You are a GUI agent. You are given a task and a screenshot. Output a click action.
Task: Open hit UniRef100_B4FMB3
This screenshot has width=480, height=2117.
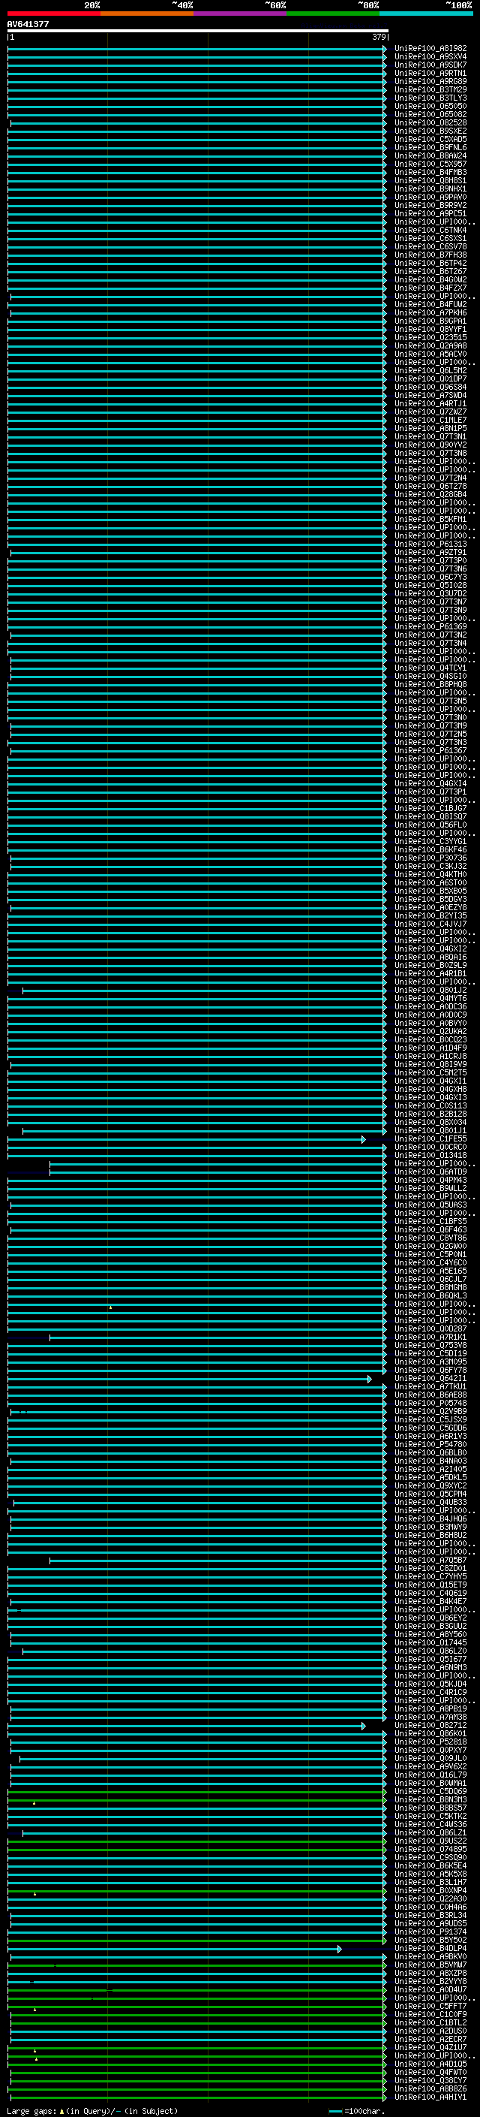coord(430,173)
